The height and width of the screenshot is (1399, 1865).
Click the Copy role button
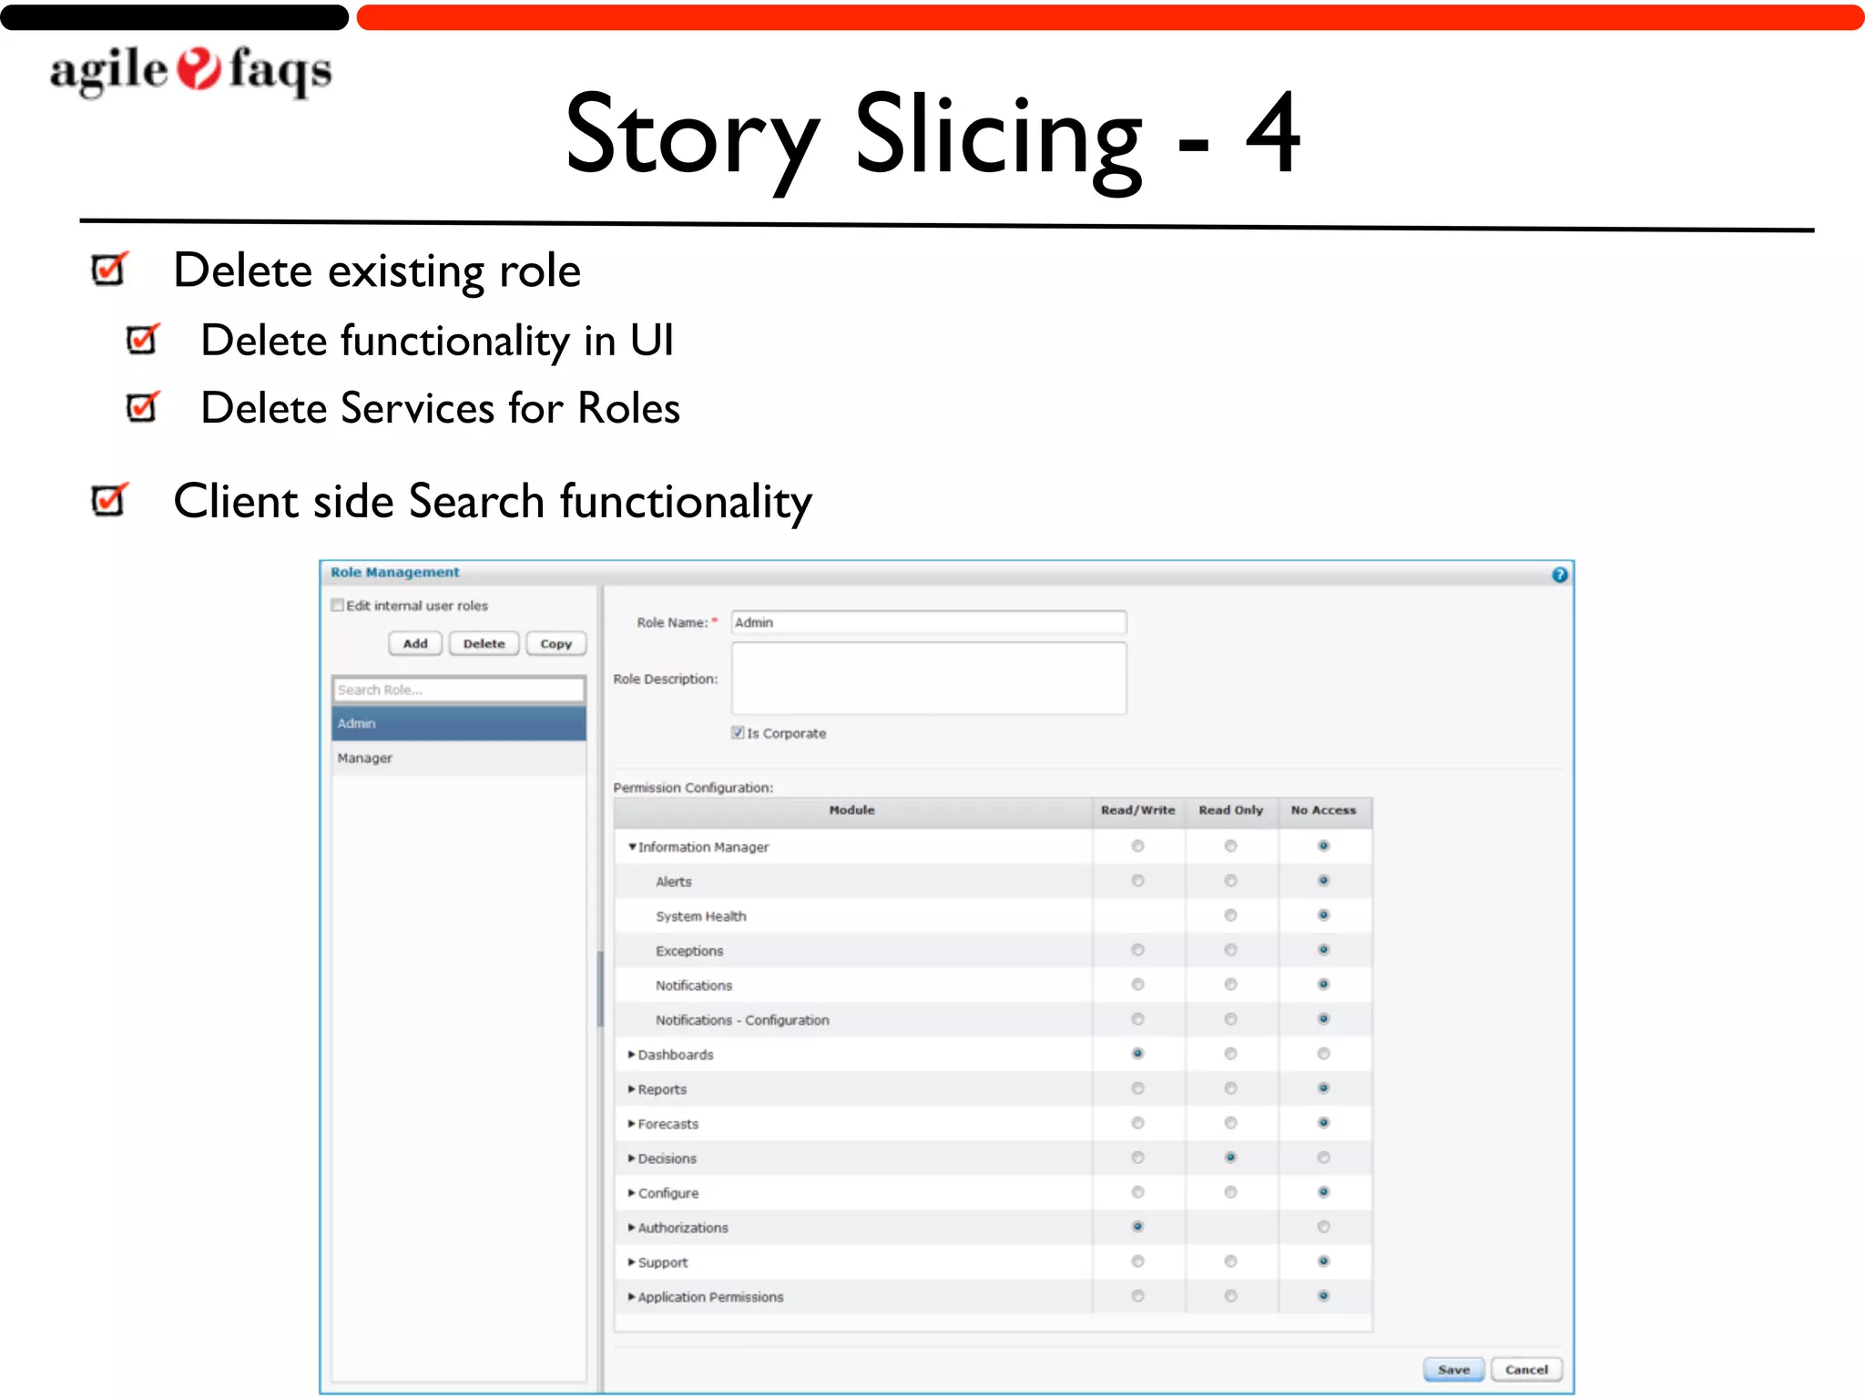[x=555, y=643]
